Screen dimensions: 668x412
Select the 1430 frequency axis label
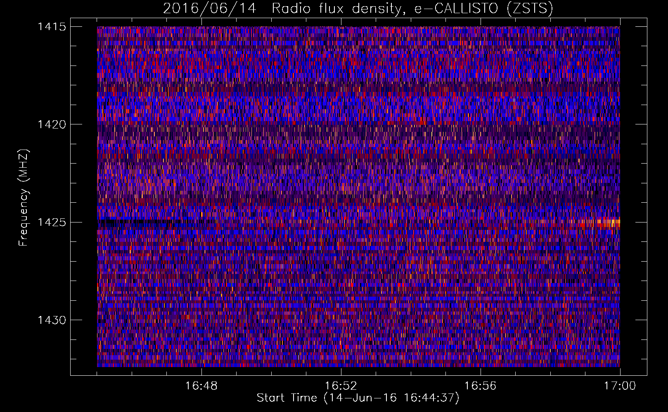point(52,320)
